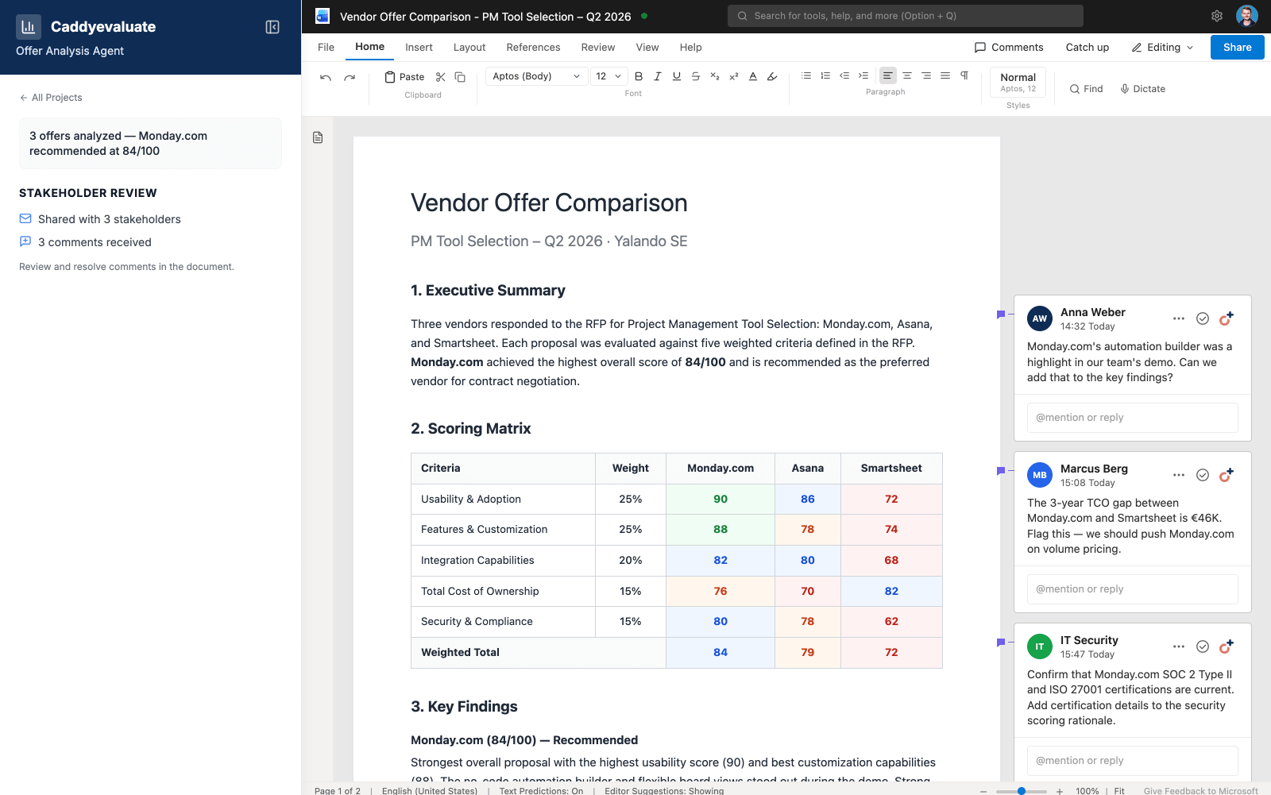Insert a bulleted list
The image size is (1271, 795).
[806, 75]
